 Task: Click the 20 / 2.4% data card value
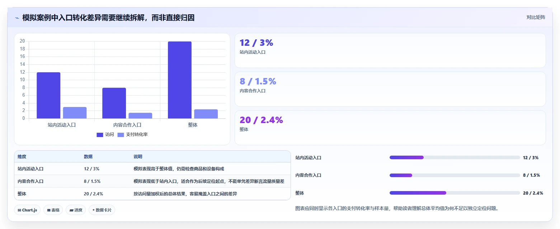click(262, 120)
